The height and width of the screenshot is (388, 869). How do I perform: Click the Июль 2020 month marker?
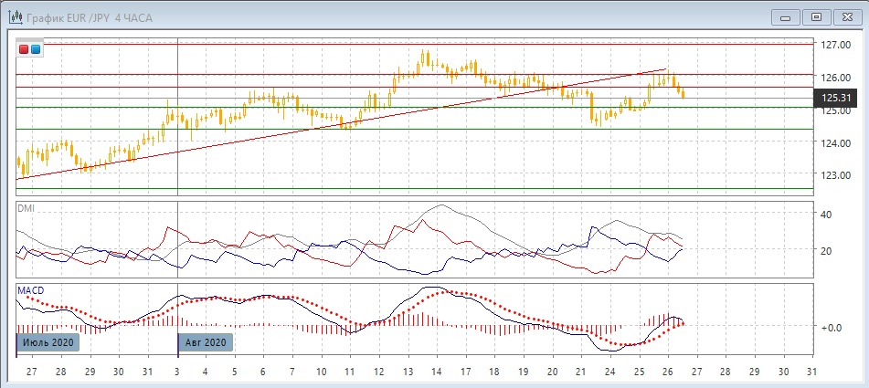click(48, 342)
